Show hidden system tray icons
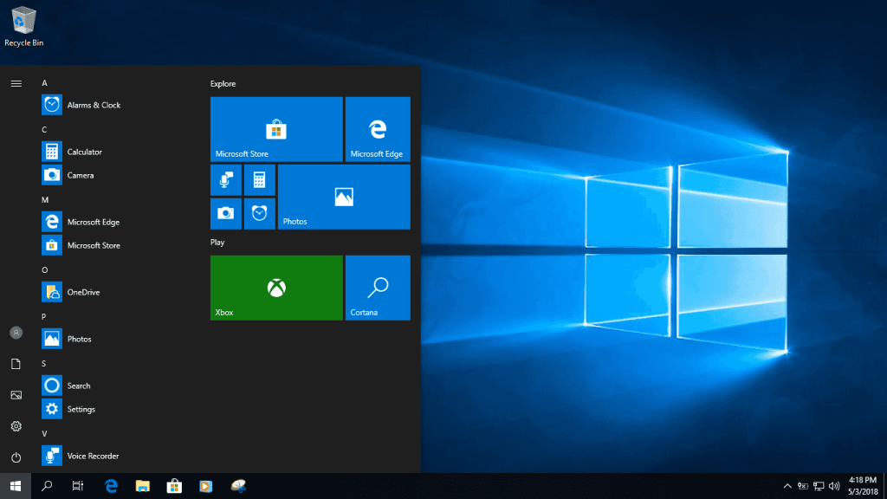The image size is (887, 499). click(787, 486)
